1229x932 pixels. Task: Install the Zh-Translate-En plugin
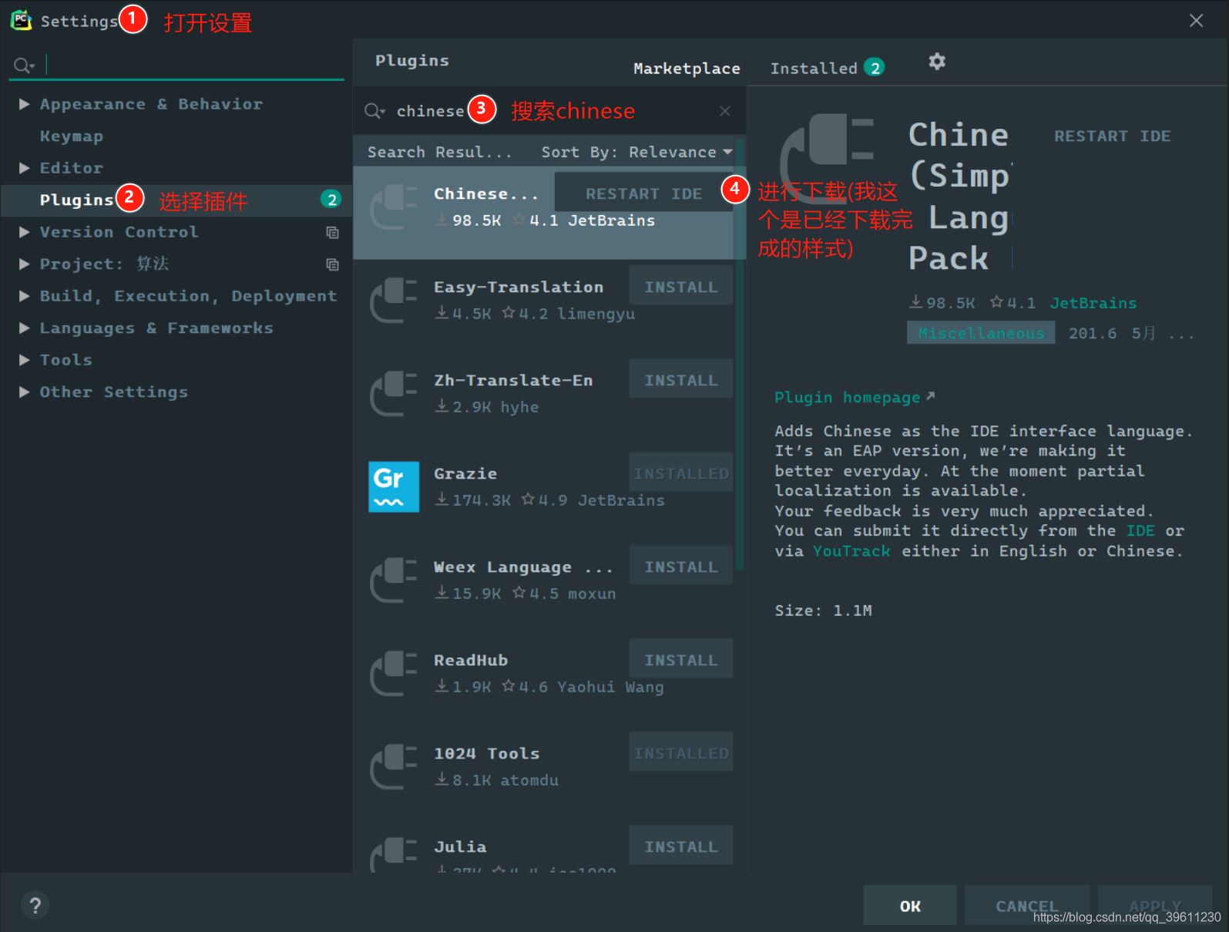tap(680, 380)
